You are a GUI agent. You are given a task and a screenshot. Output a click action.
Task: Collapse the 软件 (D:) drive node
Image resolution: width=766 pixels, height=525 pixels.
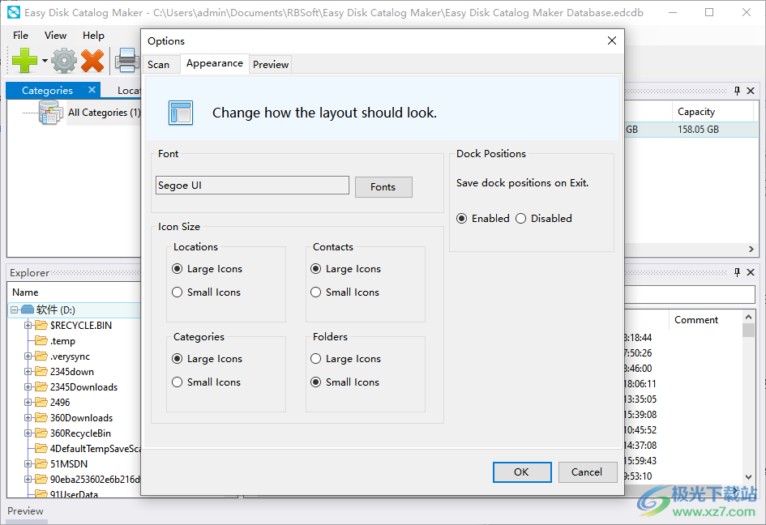pyautogui.click(x=14, y=309)
